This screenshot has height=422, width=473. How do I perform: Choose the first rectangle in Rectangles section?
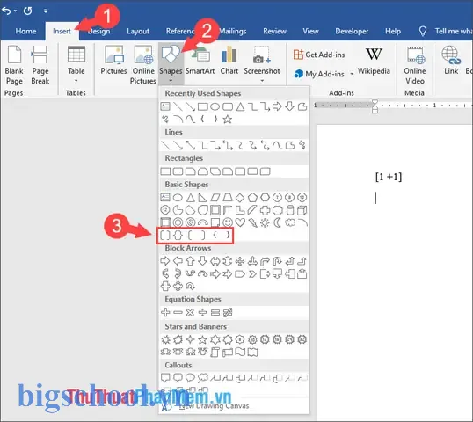(x=165, y=171)
